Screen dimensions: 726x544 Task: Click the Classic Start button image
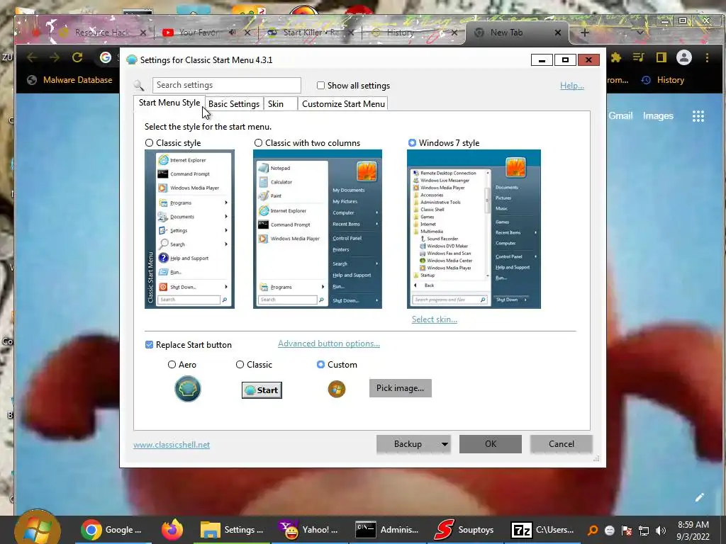pos(262,390)
